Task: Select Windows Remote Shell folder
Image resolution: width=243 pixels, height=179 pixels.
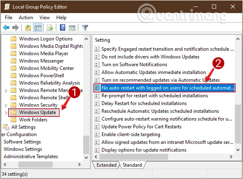Action: 44,98
